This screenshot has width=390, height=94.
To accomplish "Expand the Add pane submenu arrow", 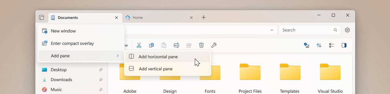I will point(118,56).
